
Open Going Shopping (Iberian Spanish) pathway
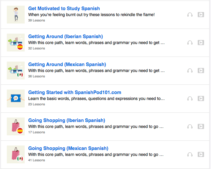(x=67, y=121)
